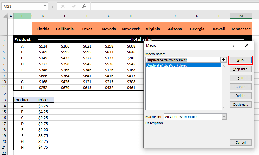This screenshot has width=259, height=155.
Task: Click the California header cell
Action: point(65,29)
